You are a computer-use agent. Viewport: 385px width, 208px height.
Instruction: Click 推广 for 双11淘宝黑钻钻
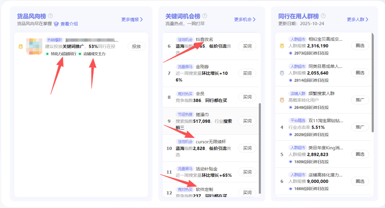360,127
